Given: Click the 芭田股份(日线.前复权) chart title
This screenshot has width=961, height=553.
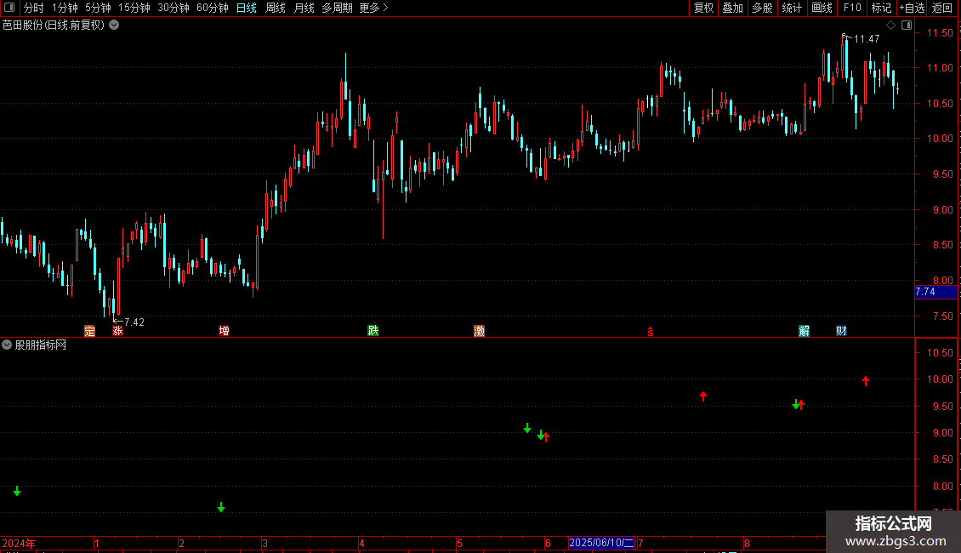Looking at the screenshot, I should point(54,26).
